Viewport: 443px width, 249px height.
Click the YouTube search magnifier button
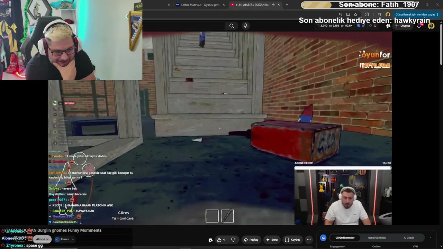point(232,26)
